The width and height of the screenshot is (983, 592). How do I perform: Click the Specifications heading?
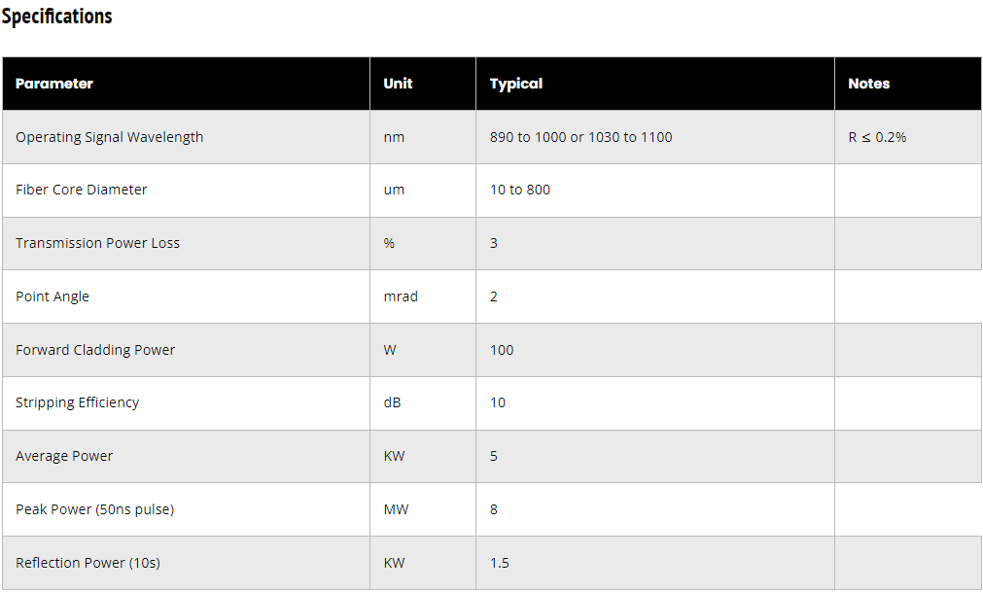[x=57, y=17]
